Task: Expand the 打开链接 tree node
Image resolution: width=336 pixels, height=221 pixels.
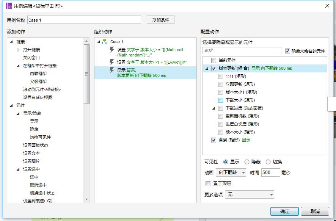Action: point(19,50)
